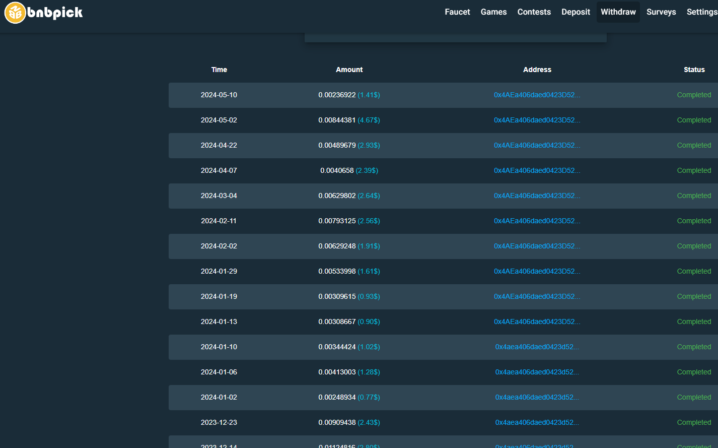Click the Completed status for 2024-01-19
The height and width of the screenshot is (448, 718).
[694, 297]
